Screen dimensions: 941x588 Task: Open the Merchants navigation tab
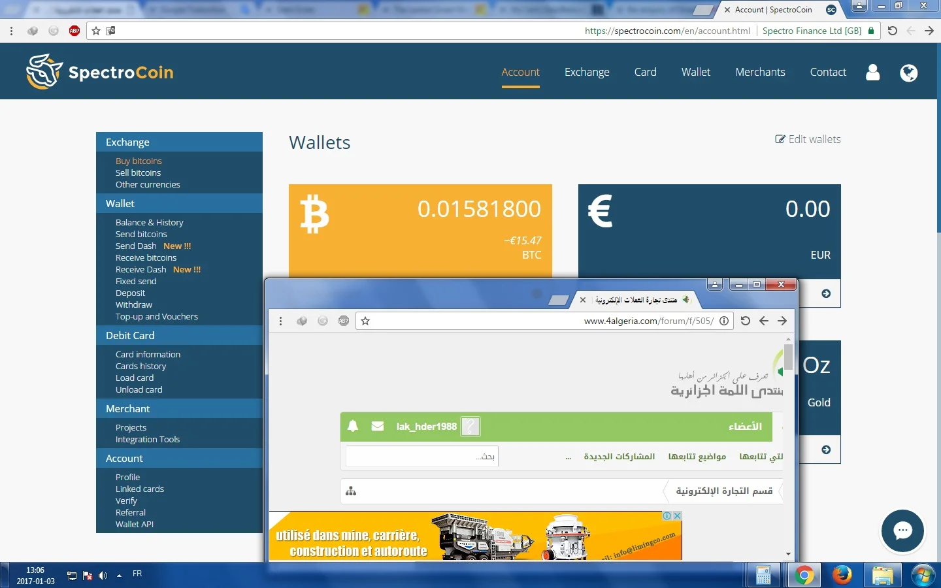pyautogui.click(x=760, y=72)
